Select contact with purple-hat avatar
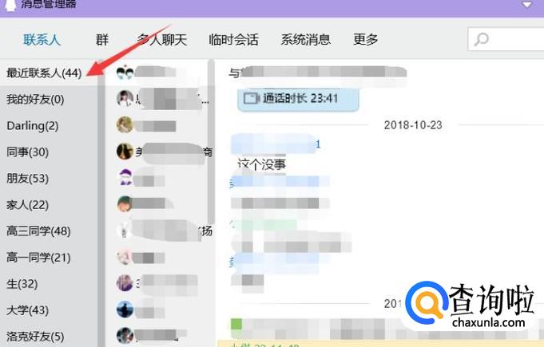Viewport: 544px width, 347px height. click(x=125, y=177)
